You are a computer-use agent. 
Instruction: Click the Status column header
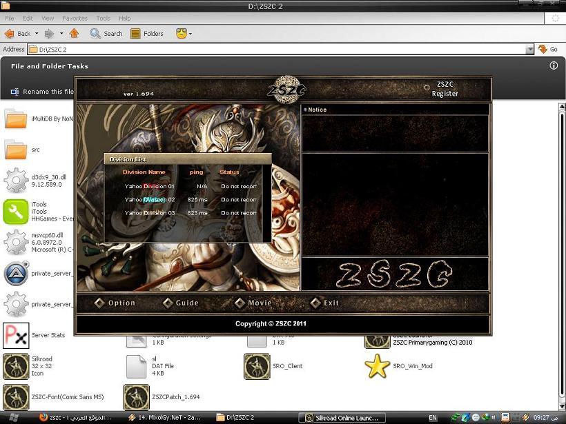(229, 172)
